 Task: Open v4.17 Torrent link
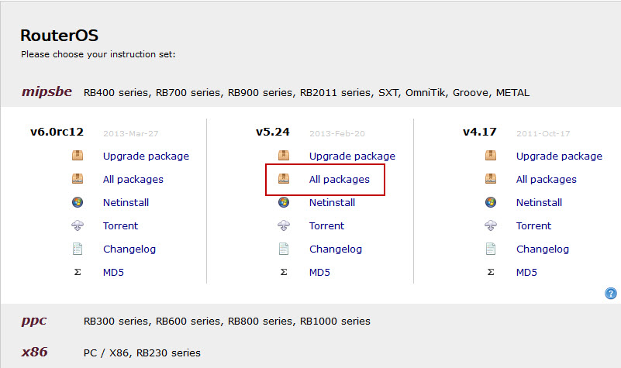[x=533, y=226]
